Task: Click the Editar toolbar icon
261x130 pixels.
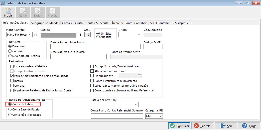Action: coord(23,12)
